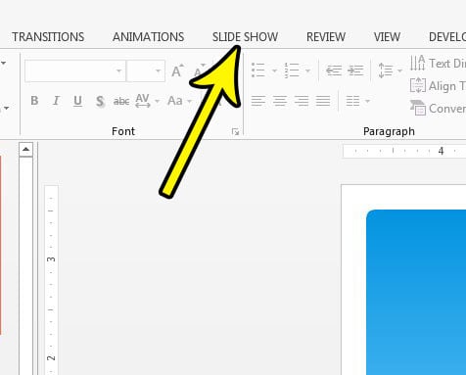
Task: Toggle Strikethrough formatting
Action: [x=121, y=101]
